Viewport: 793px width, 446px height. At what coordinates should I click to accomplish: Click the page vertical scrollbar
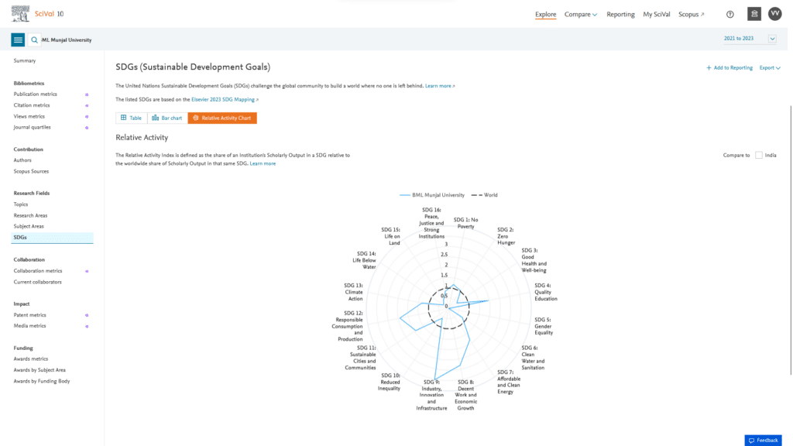pyautogui.click(x=791, y=240)
